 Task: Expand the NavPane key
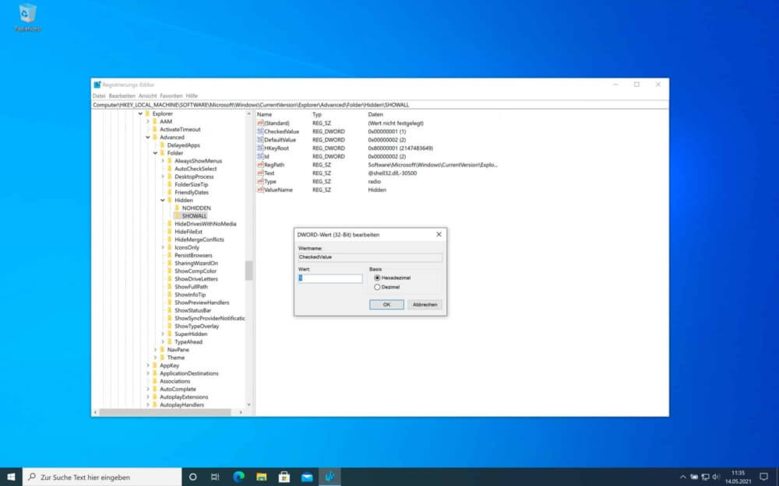coord(155,350)
